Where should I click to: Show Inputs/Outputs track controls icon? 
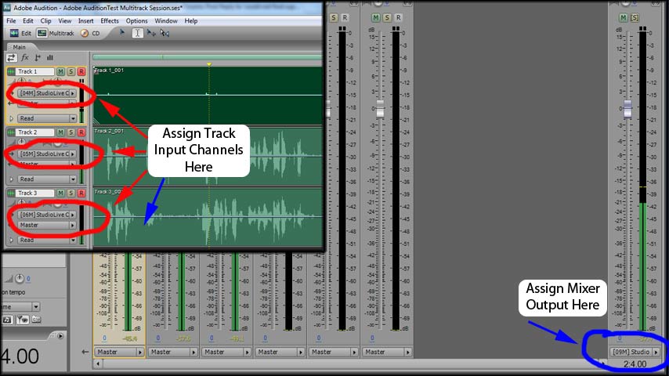coord(11,57)
